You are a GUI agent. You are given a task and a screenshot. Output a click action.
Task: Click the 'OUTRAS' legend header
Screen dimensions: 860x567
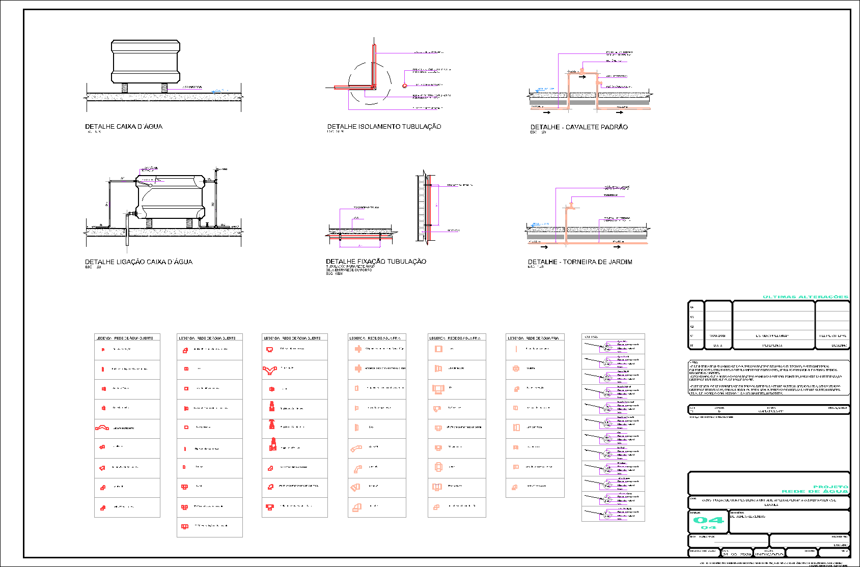[x=591, y=337]
